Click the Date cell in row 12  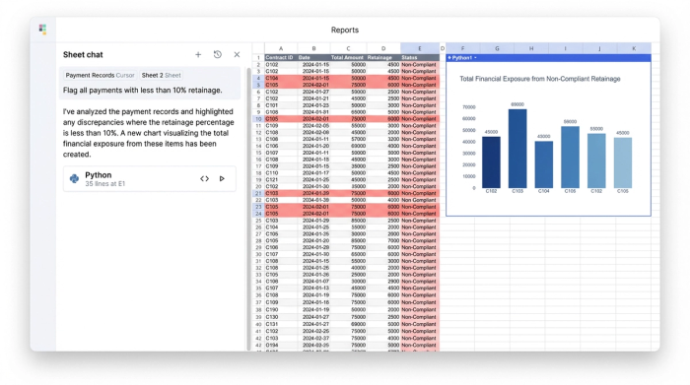pyautogui.click(x=313, y=132)
